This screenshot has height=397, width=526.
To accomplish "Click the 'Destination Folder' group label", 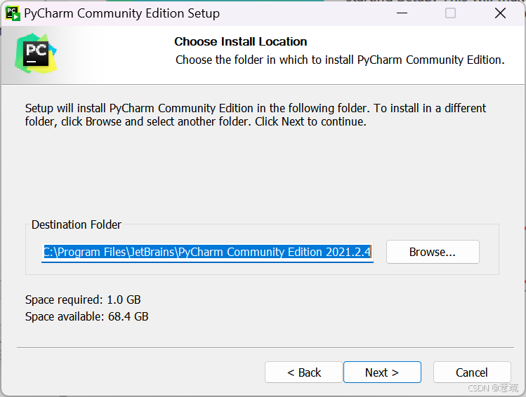I will pyautogui.click(x=76, y=224).
